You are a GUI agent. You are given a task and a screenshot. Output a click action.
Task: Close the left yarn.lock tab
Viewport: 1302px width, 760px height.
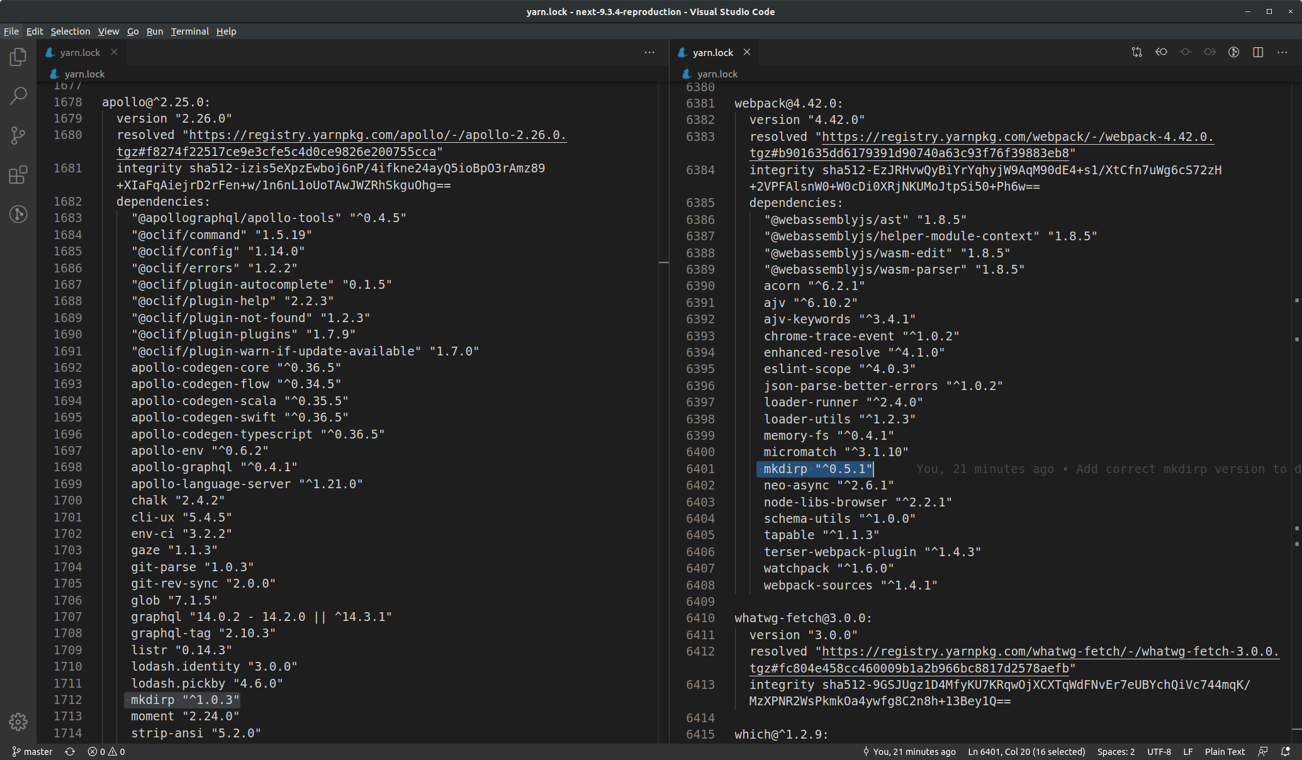pos(114,52)
